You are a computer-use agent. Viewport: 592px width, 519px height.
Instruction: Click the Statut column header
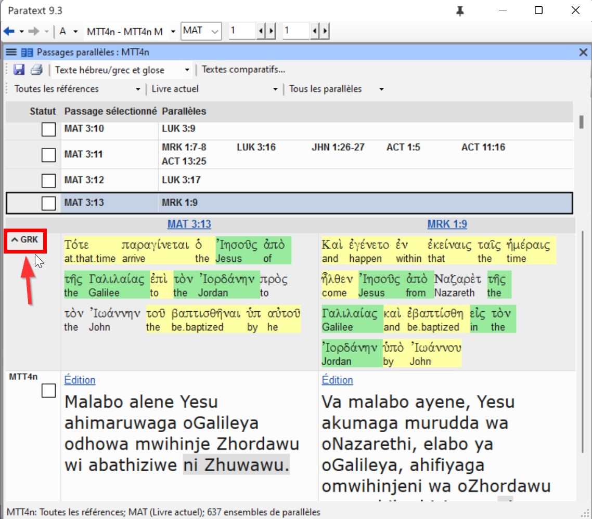point(43,111)
